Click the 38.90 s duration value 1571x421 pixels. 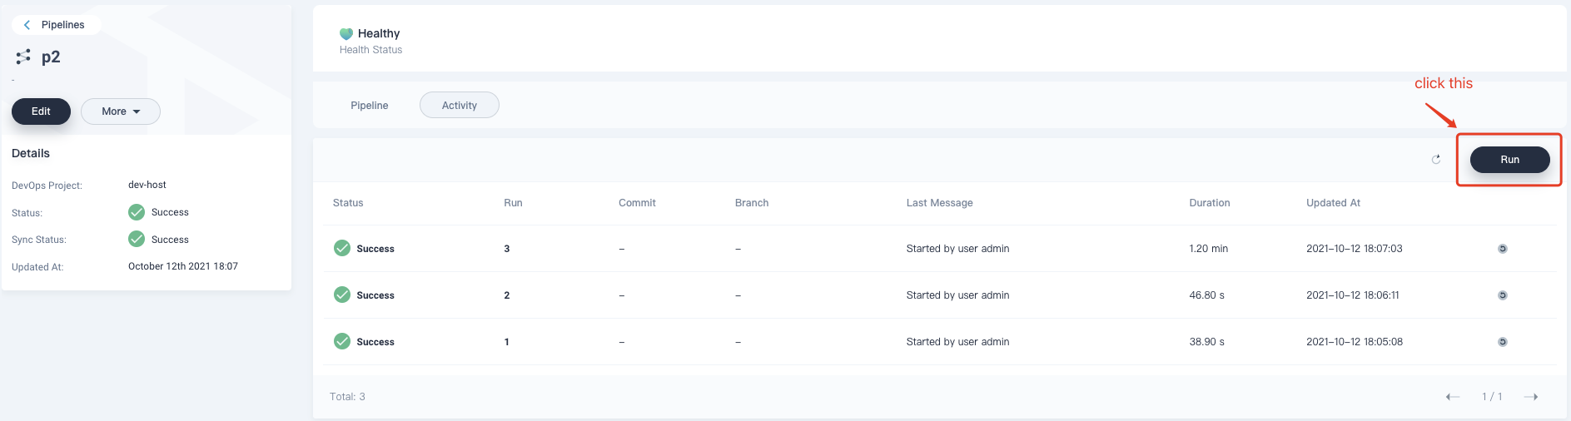click(x=1207, y=342)
